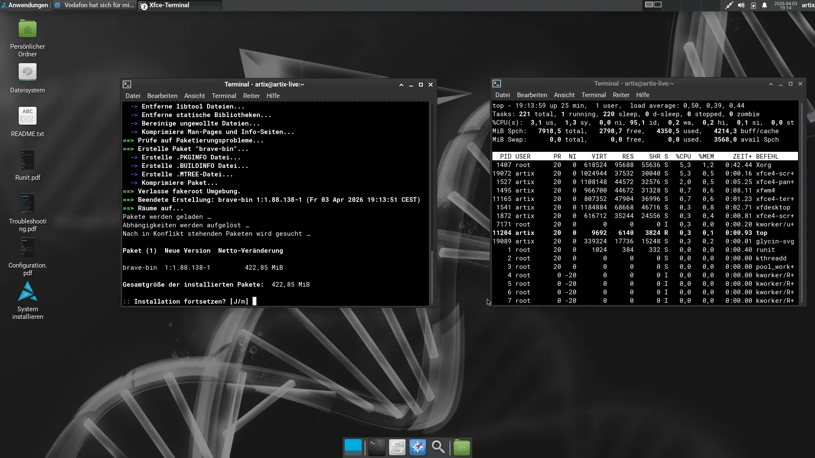This screenshot has width=815, height=458.
Task: Switch to second workspace in pager
Action: click(x=658, y=5)
